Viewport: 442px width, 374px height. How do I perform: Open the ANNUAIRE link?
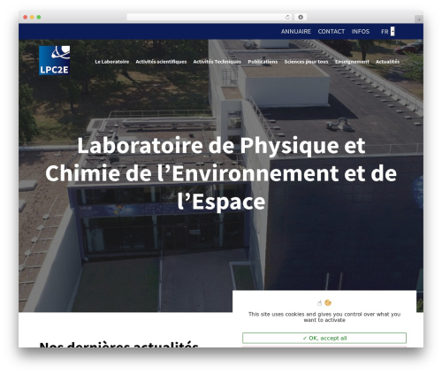tap(296, 32)
